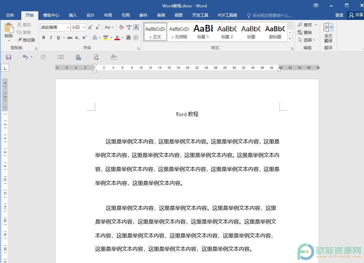Toggle superscript formatting
The width and height of the screenshot is (364, 263).
point(85,37)
